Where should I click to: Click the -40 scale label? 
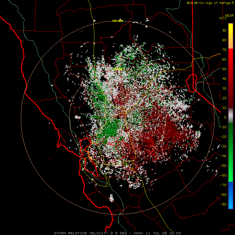223,156
